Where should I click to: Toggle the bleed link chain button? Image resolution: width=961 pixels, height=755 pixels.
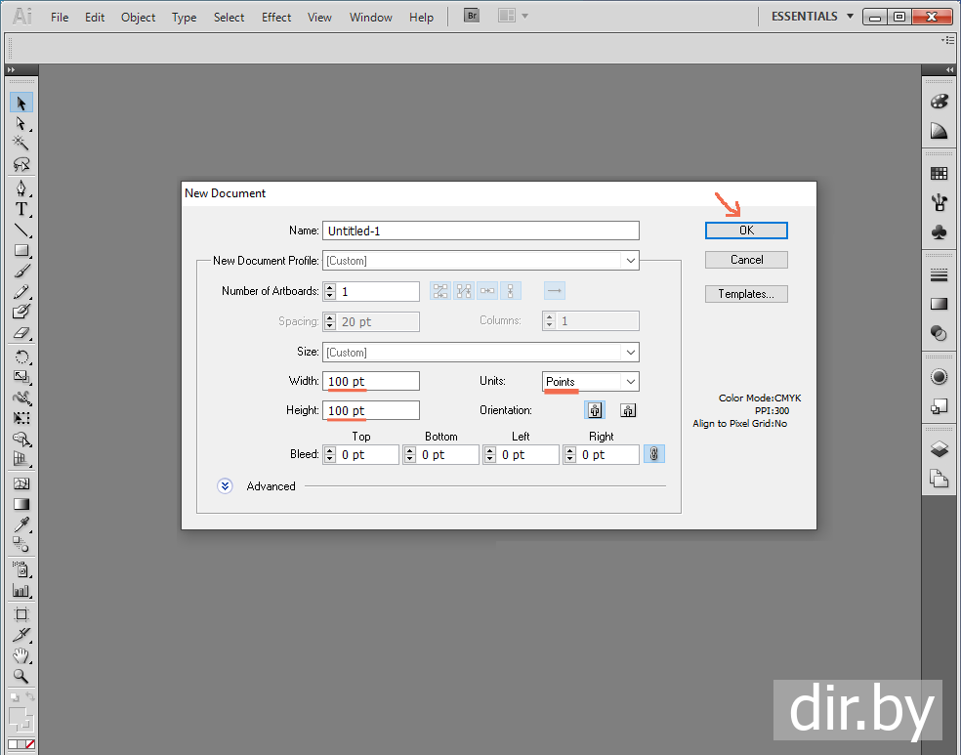point(654,454)
